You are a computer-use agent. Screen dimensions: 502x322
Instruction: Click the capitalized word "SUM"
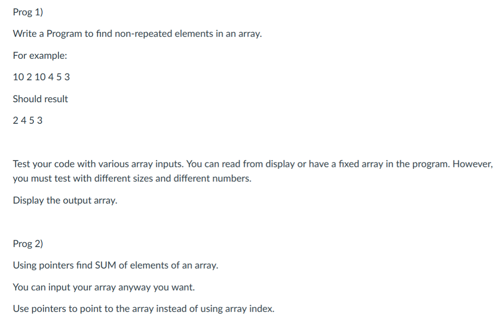tap(104, 266)
